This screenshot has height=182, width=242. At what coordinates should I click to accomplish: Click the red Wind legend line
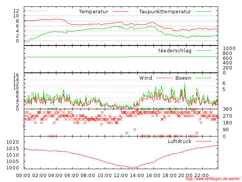pos(164,78)
